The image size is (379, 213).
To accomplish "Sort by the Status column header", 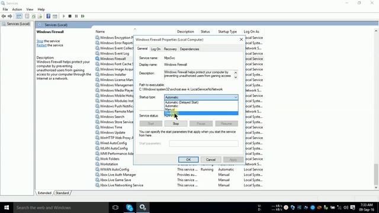I will (205, 31).
